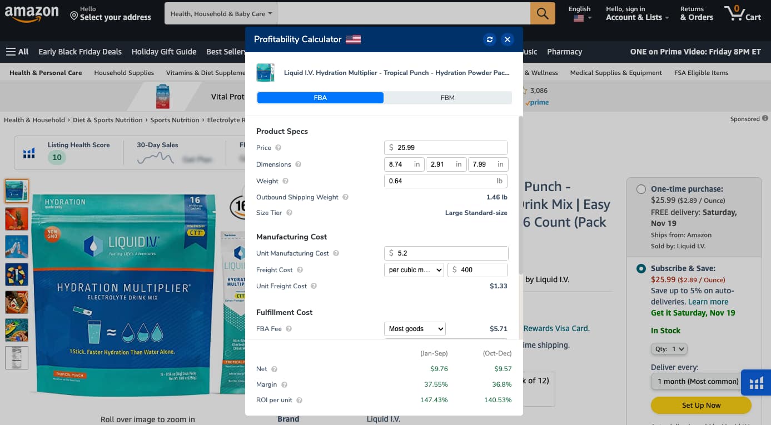Click the bar chart icon by Listing Health Score
The image size is (771, 425).
click(x=29, y=153)
